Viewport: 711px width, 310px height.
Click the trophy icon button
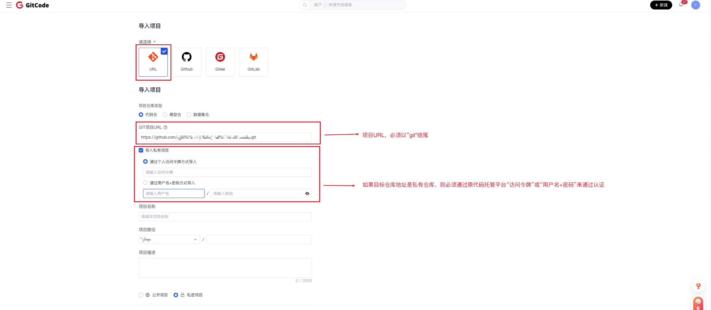(698, 286)
